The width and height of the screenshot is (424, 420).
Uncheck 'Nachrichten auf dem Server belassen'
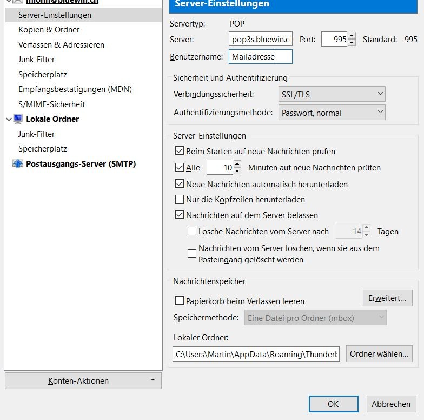point(180,215)
